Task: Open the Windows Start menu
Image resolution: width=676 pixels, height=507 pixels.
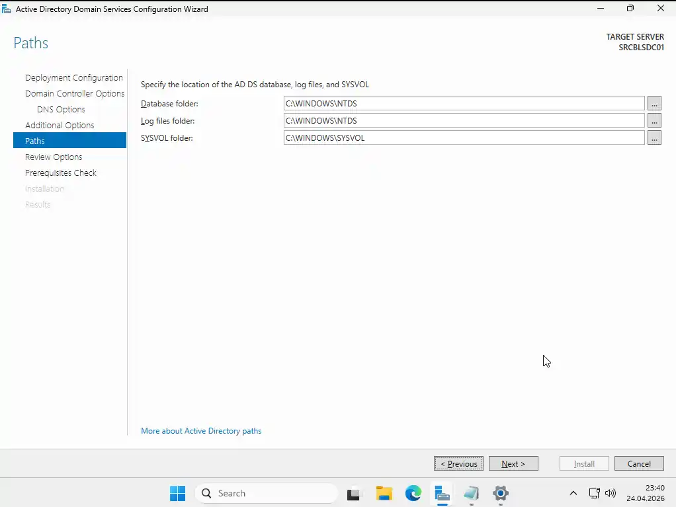Action: 178,493
